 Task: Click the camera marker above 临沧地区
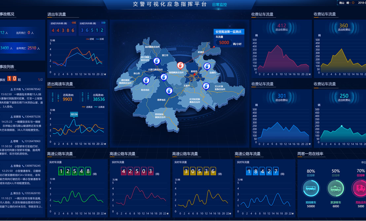tap(146, 80)
